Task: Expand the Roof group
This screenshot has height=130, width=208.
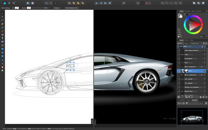Action: pos(179,63)
